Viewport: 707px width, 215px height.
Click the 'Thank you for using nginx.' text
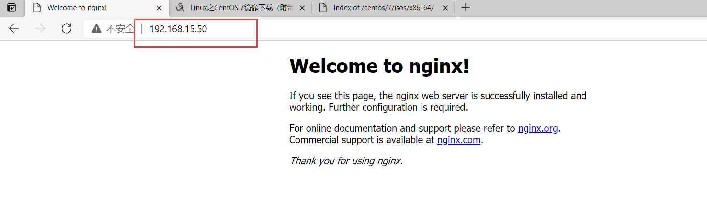tap(346, 161)
